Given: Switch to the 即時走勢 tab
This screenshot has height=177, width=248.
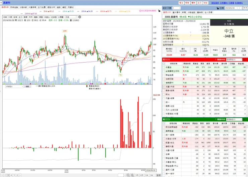Looking at the screenshot, I should coord(14,7).
